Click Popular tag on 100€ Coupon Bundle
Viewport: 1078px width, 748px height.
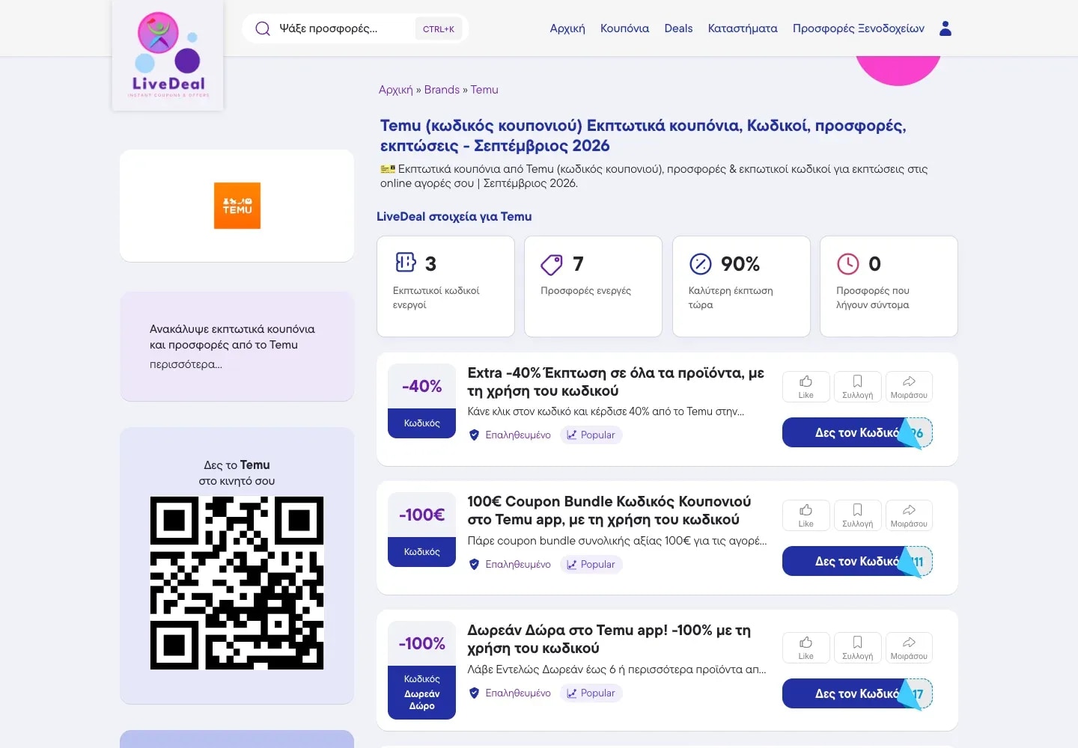[591, 564]
